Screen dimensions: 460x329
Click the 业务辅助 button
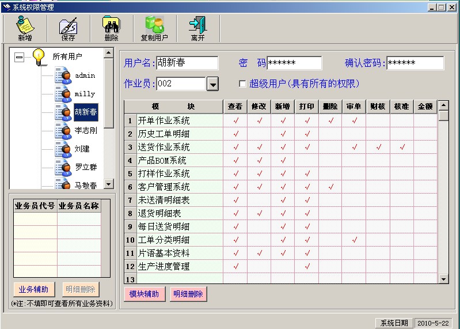click(x=33, y=289)
